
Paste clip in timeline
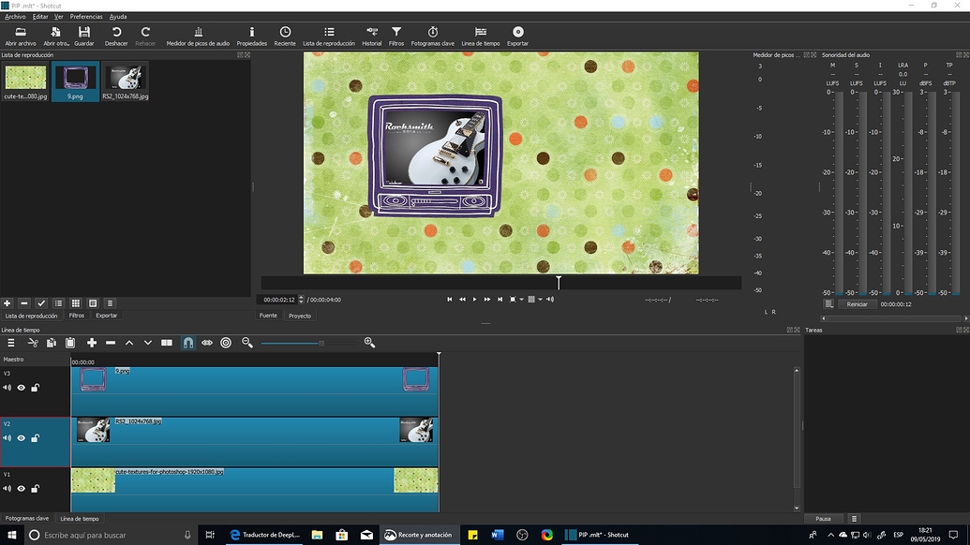point(70,343)
